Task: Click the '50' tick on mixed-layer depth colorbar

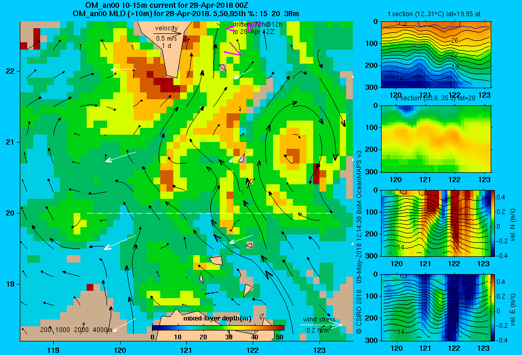Action: click(279, 337)
